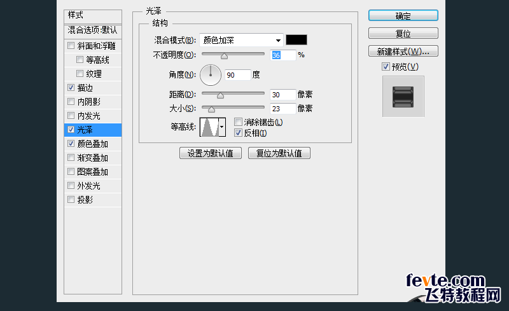Image resolution: width=509 pixels, height=311 pixels.
Task: Click the 角度 angle dial
Action: [211, 75]
